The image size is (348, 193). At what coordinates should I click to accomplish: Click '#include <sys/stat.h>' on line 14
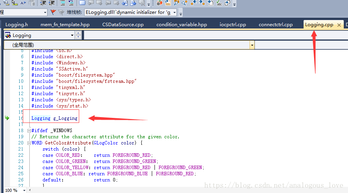tap(60, 106)
